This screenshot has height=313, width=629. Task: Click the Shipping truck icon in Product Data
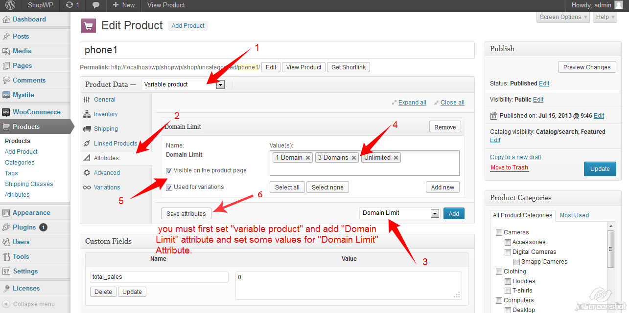[89, 128]
